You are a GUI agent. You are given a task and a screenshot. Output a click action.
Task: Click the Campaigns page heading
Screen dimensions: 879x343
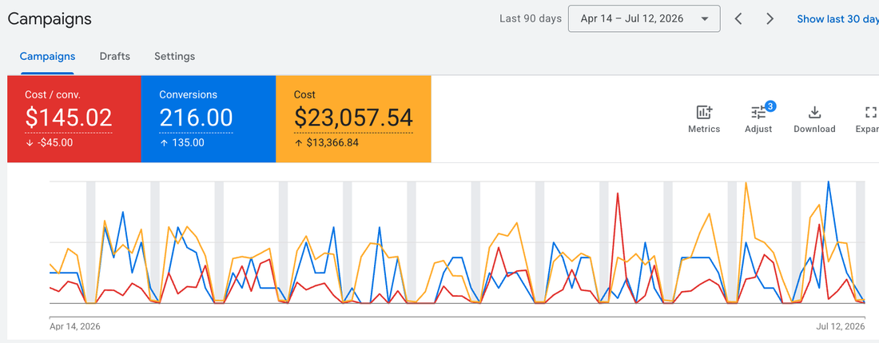tap(50, 18)
